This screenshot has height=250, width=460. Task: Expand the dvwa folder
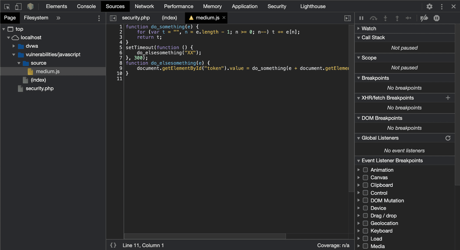coord(14,46)
